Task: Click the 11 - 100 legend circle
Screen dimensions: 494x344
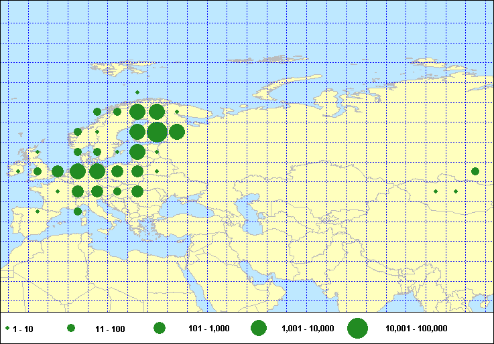Action: (71, 329)
